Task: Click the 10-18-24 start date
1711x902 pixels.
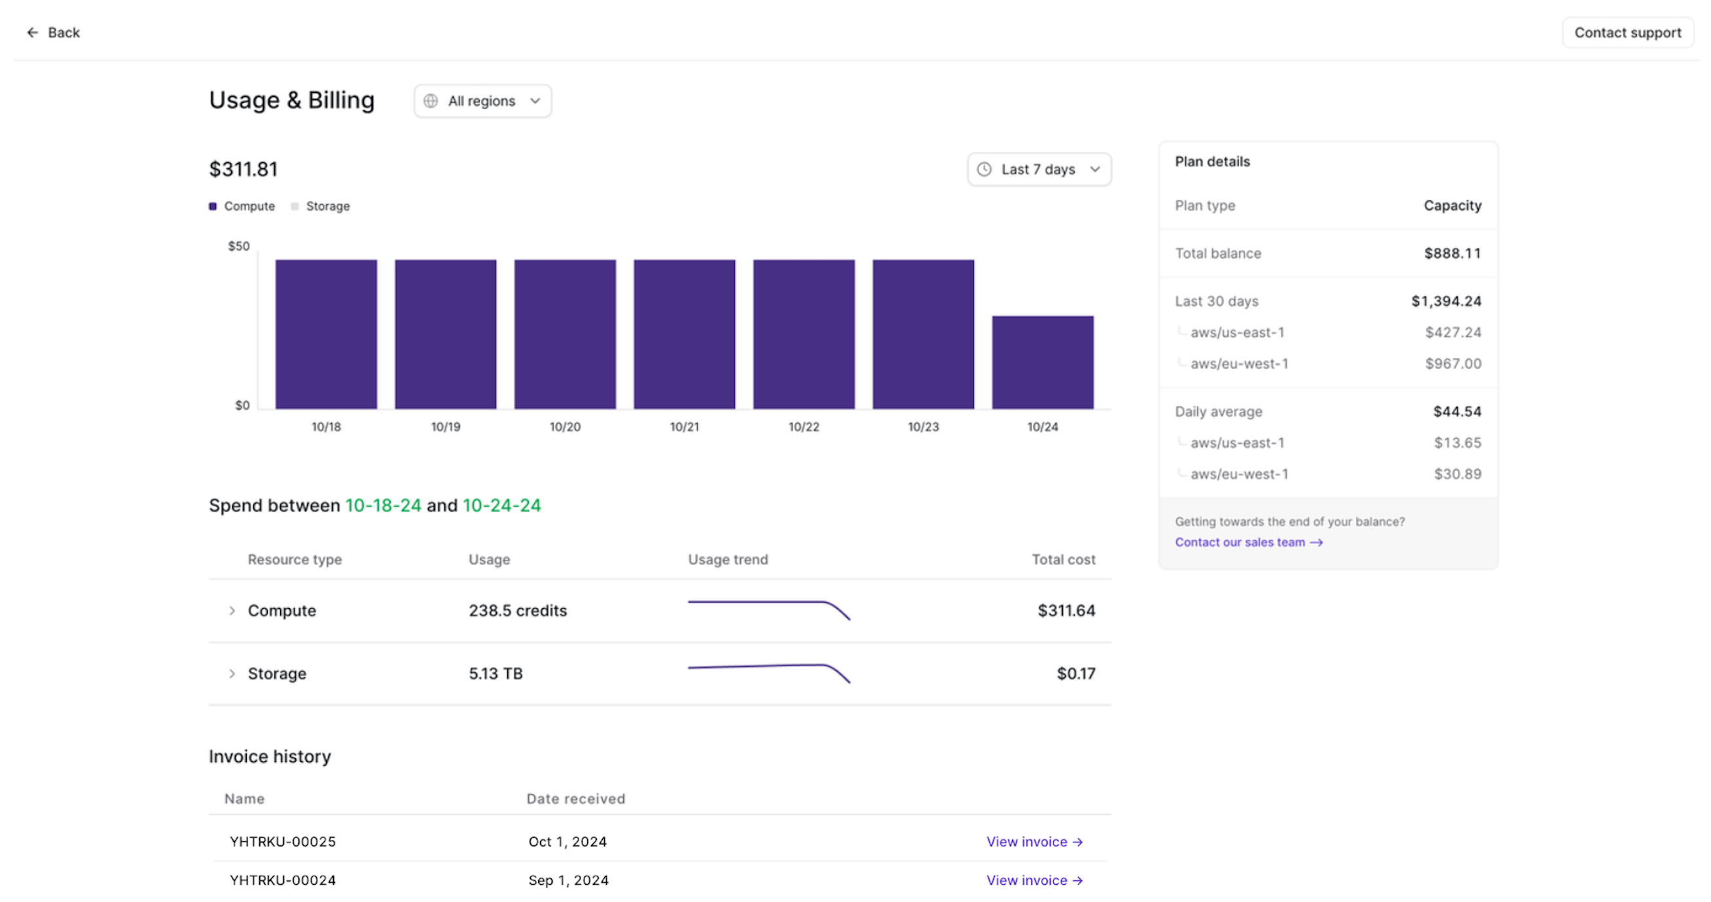Action: tap(384, 505)
